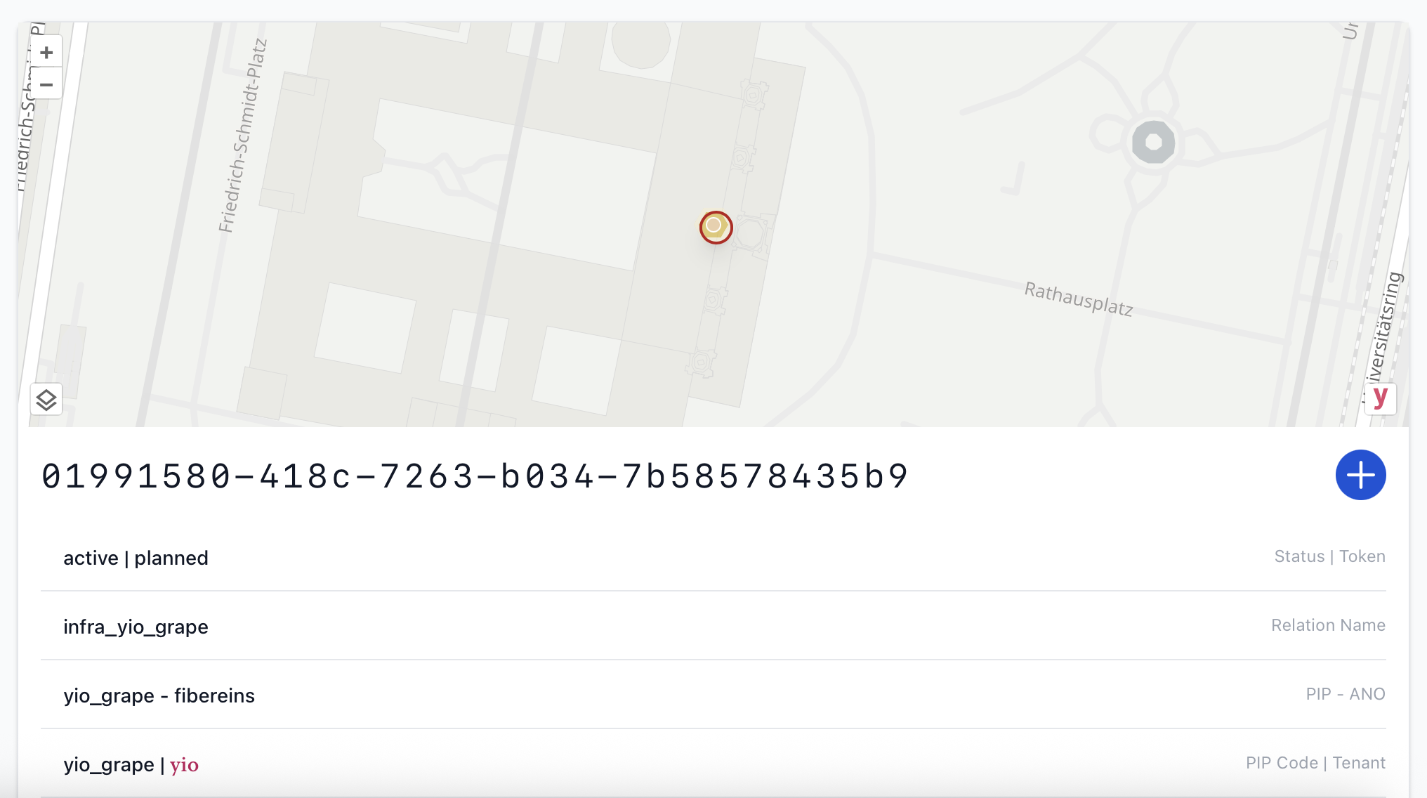The height and width of the screenshot is (798, 1427).
Task: Open the yio tenant link
Action: point(184,764)
